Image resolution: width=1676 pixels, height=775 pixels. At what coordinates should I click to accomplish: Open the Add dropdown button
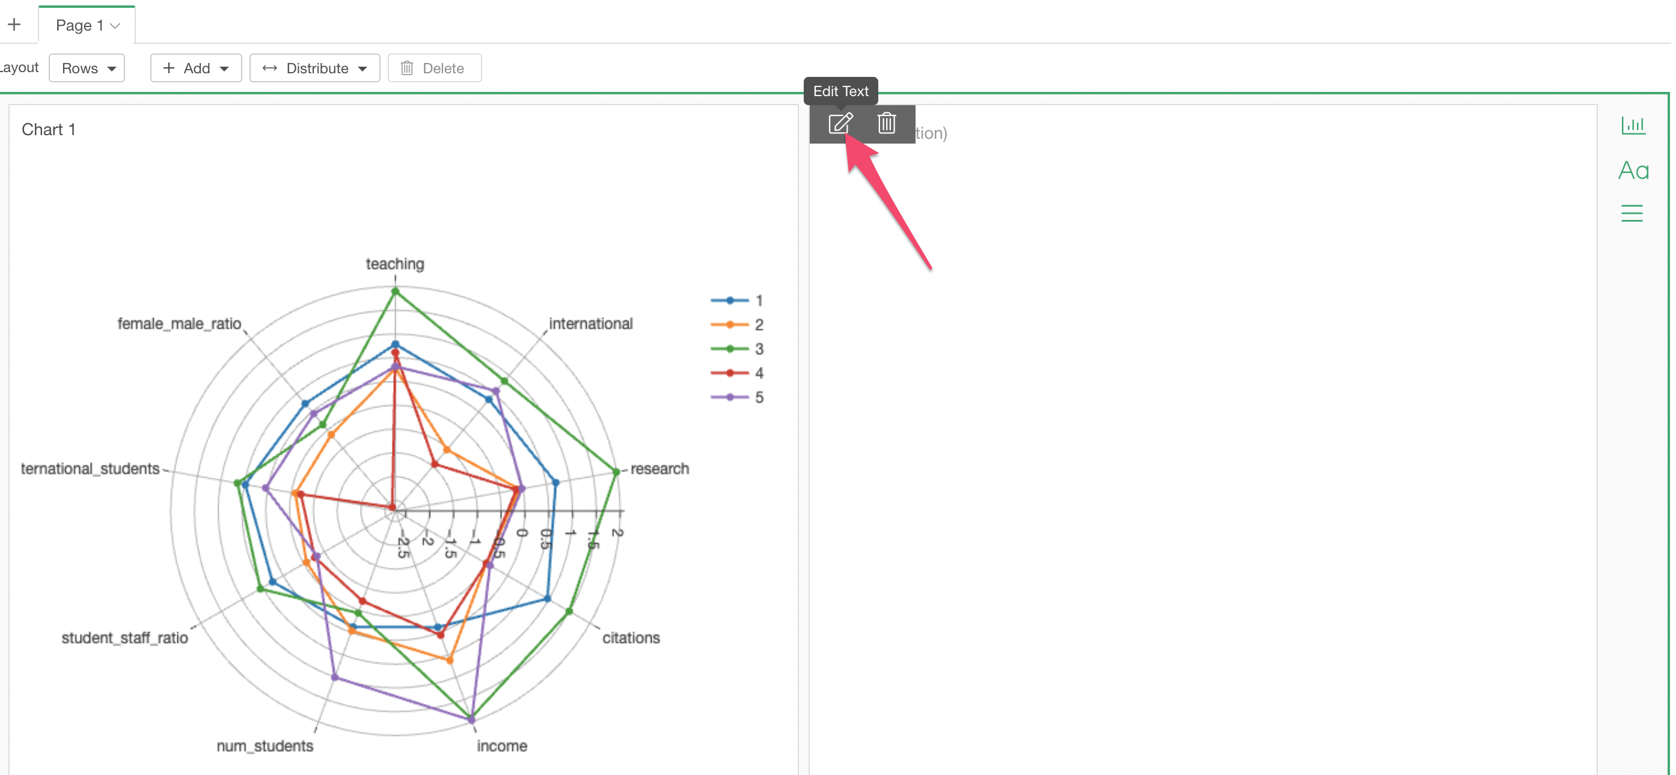click(196, 68)
